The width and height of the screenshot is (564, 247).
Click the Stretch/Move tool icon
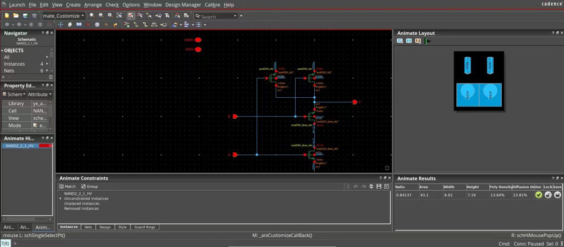pos(61,24)
